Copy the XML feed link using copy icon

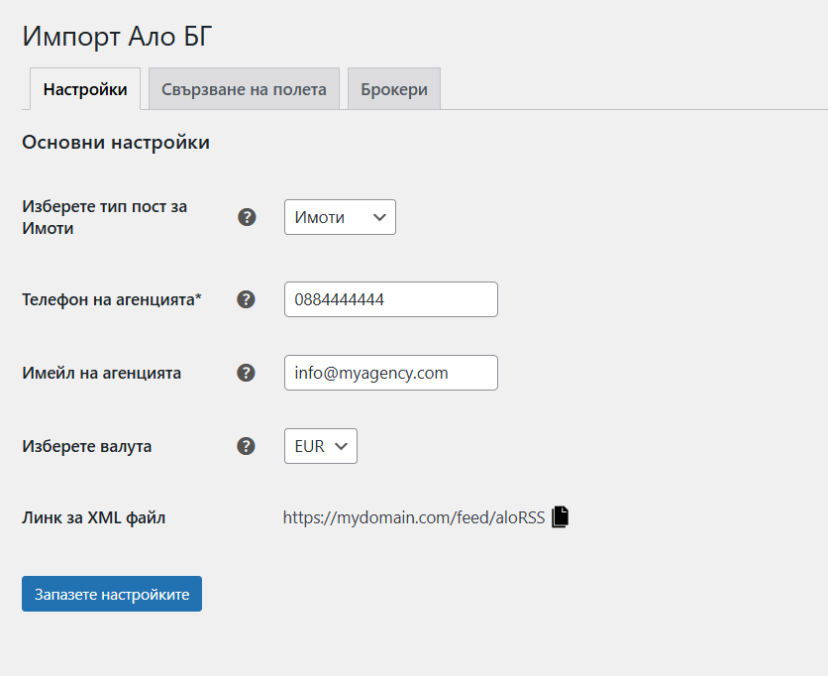tap(561, 516)
